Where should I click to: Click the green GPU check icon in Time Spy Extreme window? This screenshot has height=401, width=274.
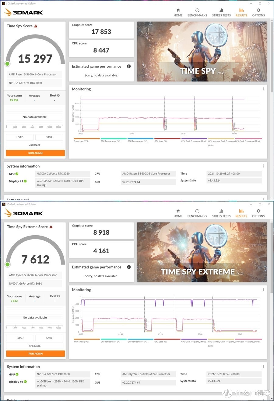point(17,374)
